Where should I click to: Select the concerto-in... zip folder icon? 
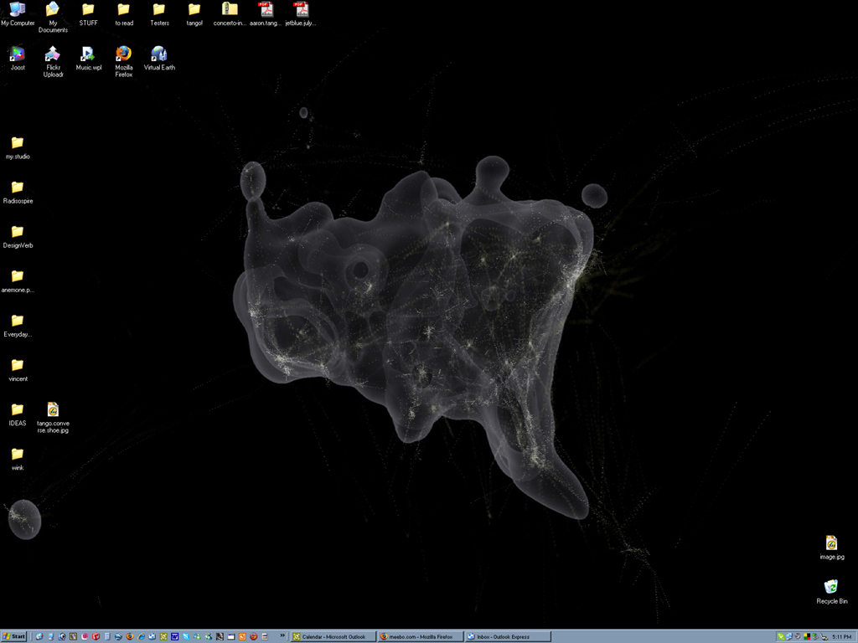[230, 14]
